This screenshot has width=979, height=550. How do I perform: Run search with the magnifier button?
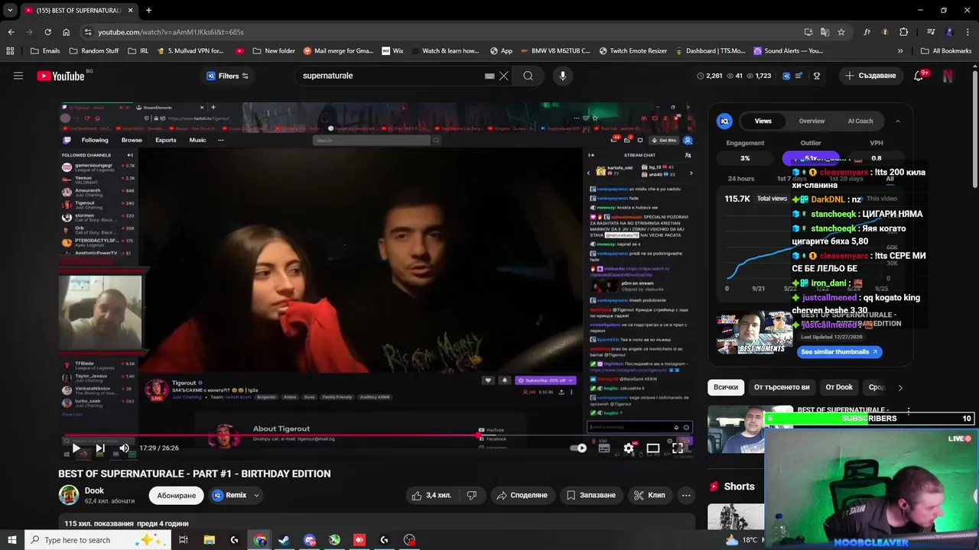pyautogui.click(x=528, y=76)
